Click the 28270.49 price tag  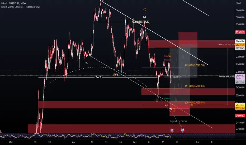(240, 48)
